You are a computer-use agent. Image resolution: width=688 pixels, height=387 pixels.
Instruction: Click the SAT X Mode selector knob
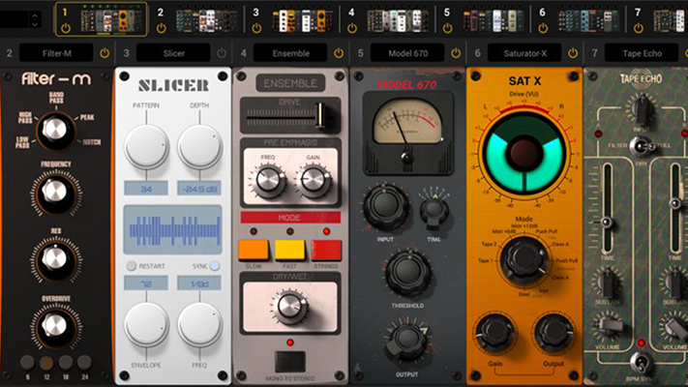524,262
